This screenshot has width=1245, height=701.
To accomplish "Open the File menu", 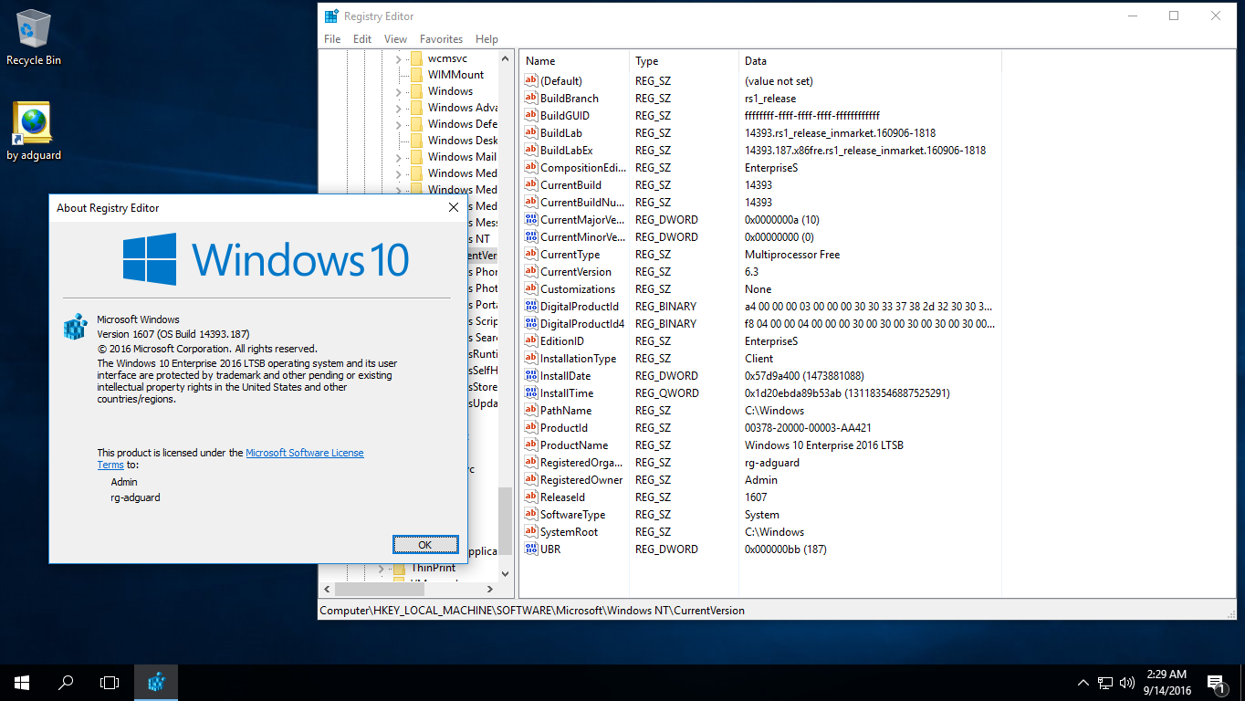I will (x=332, y=39).
